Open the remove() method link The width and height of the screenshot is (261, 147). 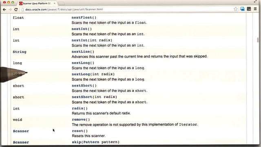81,120
